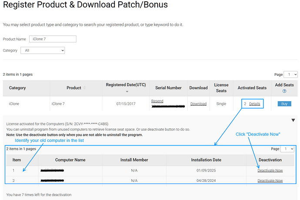Click the page title Register Product heading
300x200 pixels.
(85, 5)
